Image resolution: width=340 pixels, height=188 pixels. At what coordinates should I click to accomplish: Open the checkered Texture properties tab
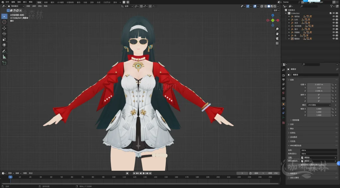click(x=284, y=123)
